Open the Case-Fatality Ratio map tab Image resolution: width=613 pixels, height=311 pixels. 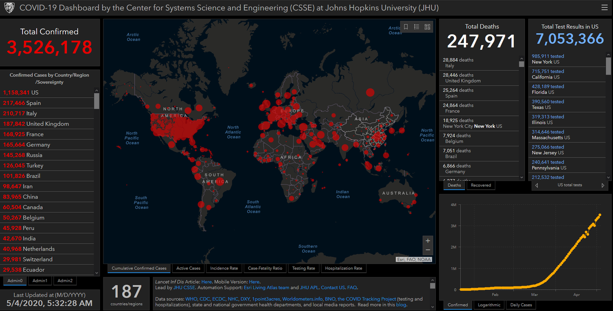[265, 268]
